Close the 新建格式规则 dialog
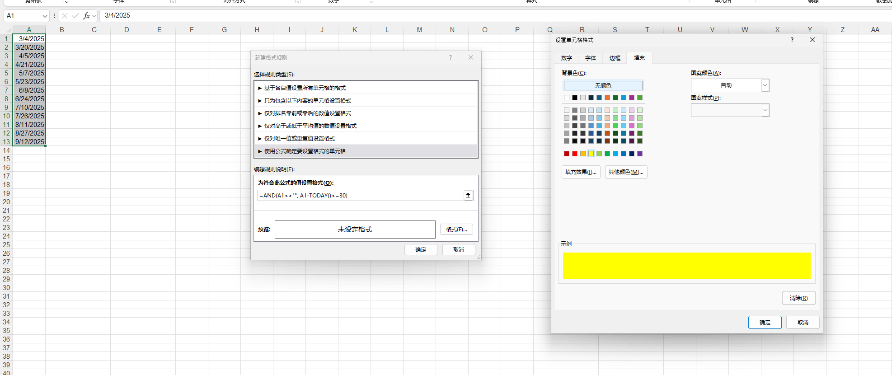This screenshot has height=375, width=892. pos(471,57)
